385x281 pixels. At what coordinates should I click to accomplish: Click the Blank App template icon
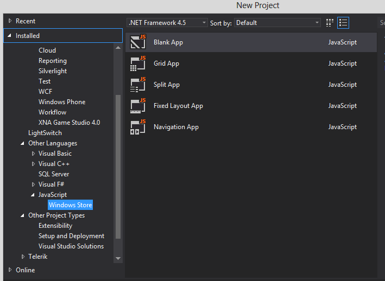(x=138, y=42)
